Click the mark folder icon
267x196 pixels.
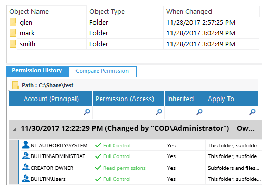click(x=13, y=33)
